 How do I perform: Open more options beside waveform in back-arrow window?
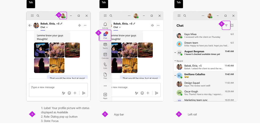click(85, 25)
